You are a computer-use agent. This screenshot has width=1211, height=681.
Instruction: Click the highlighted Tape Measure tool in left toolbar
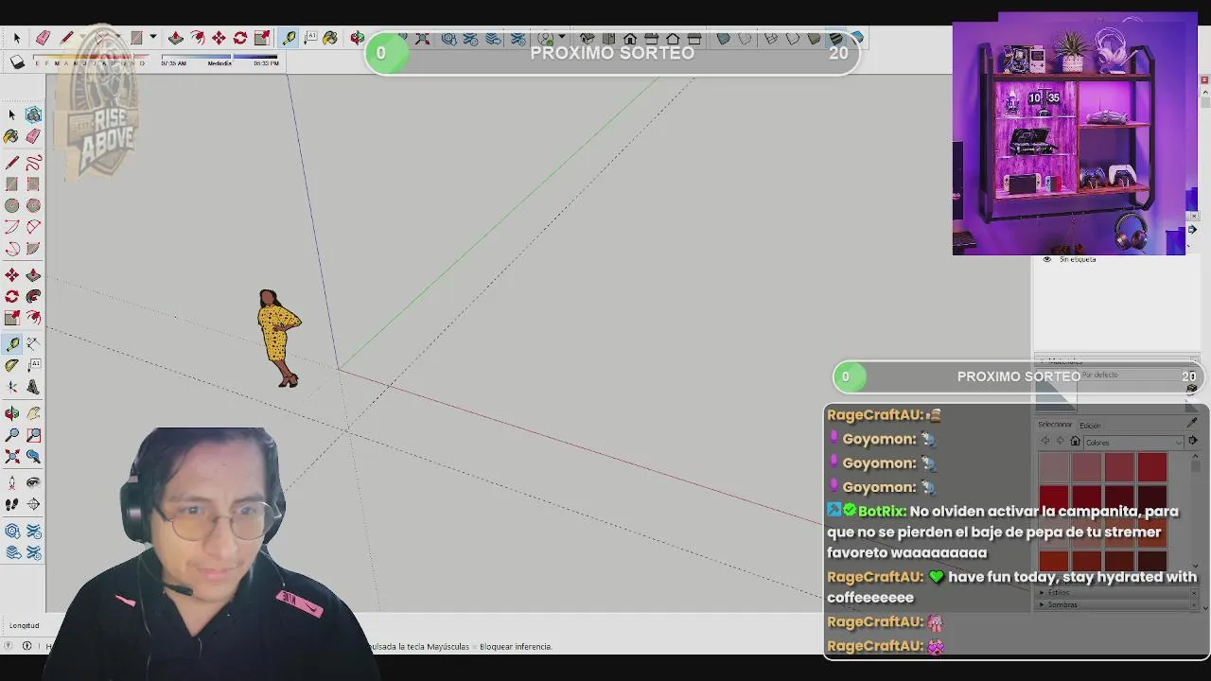(12, 344)
